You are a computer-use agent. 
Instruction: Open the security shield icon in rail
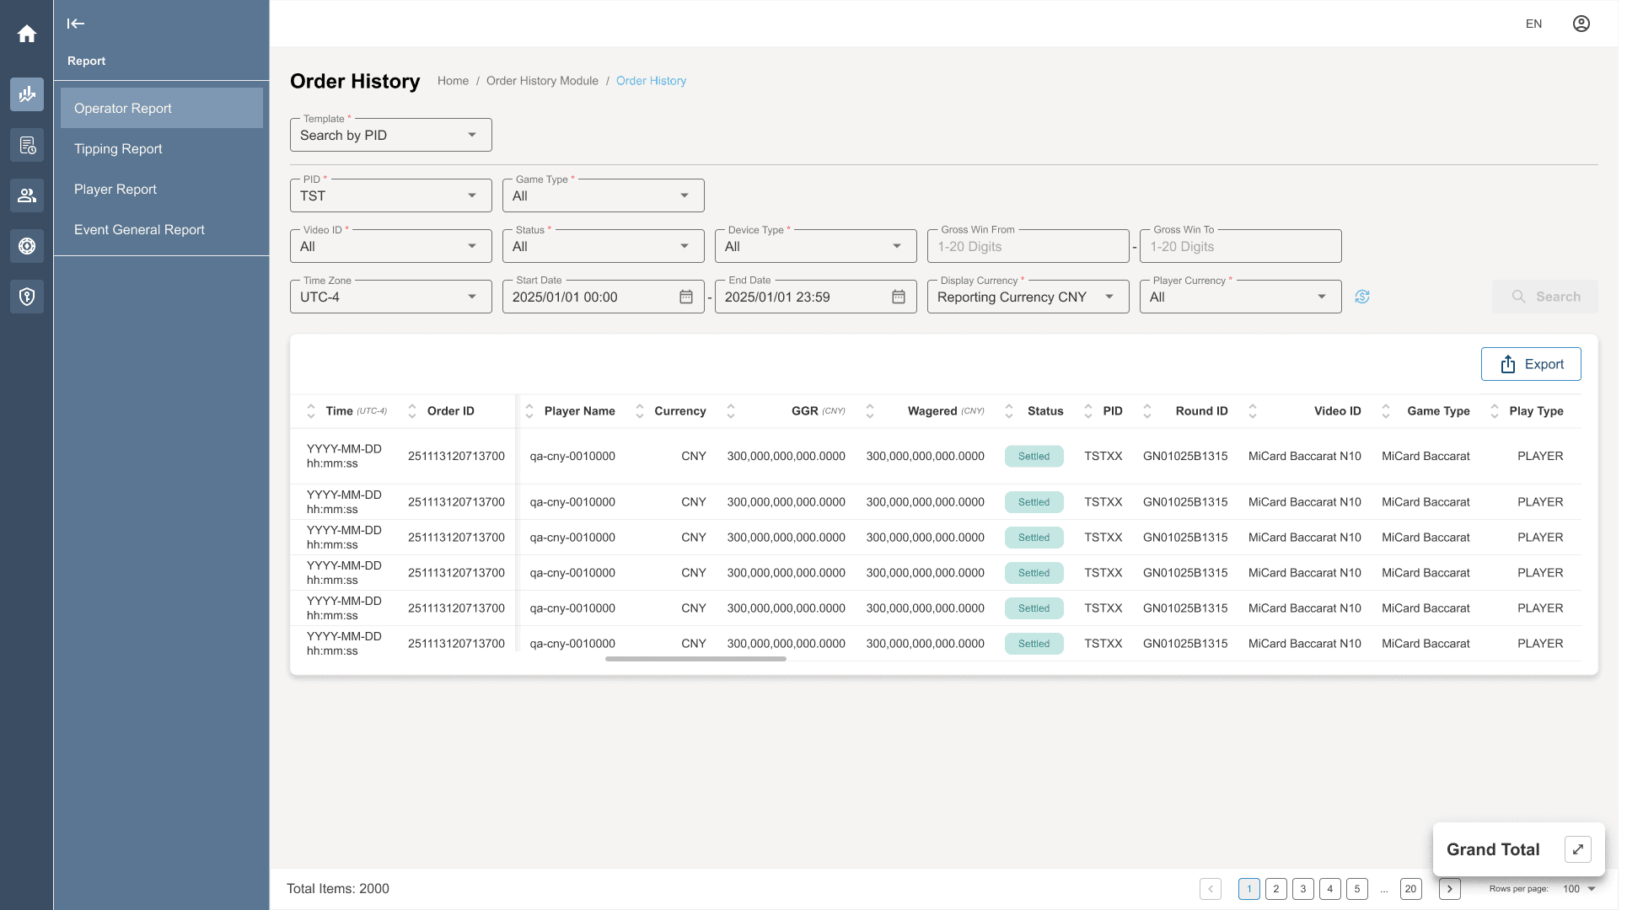(27, 297)
